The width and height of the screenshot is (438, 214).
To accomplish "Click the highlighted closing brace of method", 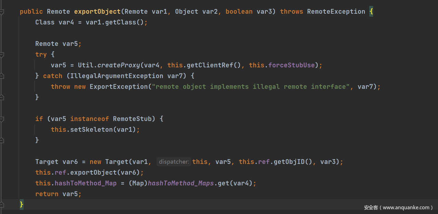I will (22, 204).
